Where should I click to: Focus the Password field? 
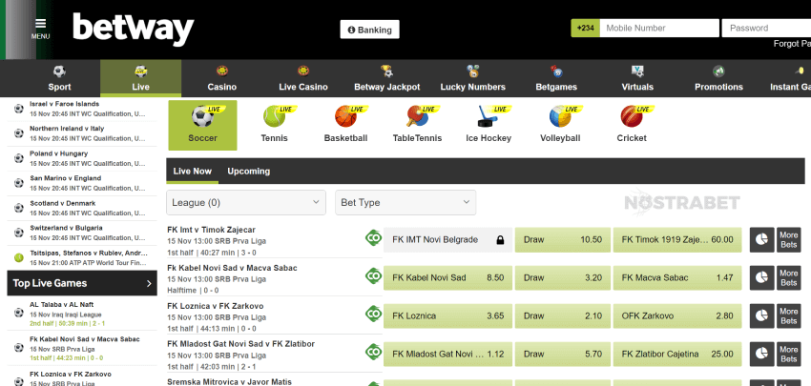[766, 28]
